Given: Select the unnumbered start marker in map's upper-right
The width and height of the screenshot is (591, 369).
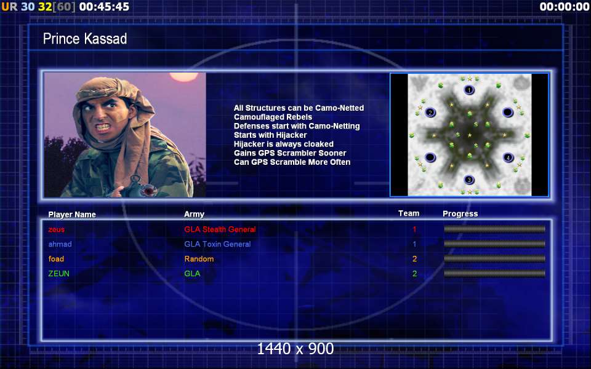Looking at the screenshot, I should coord(508,112).
